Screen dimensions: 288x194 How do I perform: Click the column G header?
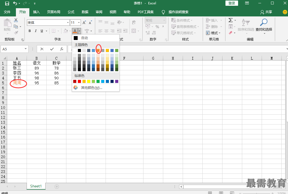pos(153,58)
